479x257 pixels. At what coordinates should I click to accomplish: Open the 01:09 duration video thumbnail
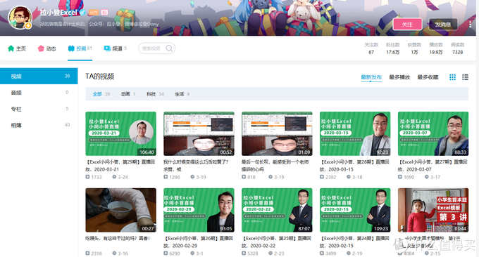[277, 133]
